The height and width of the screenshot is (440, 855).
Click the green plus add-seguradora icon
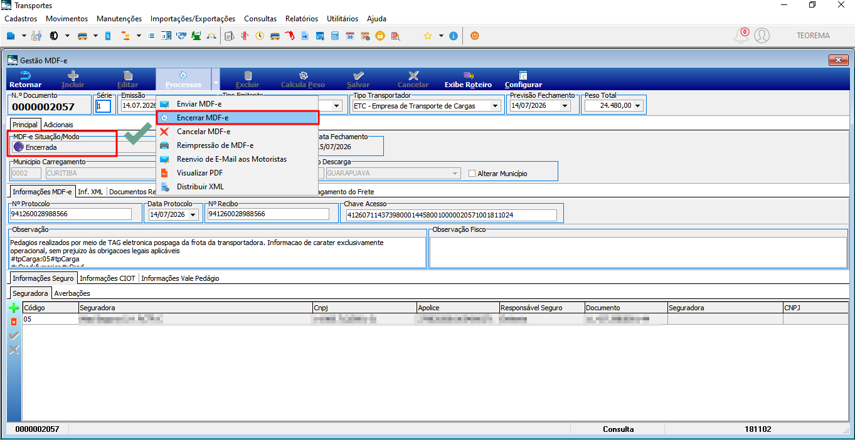click(14, 308)
